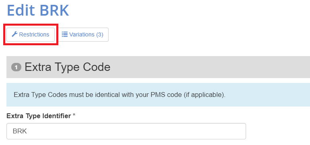Click the (3) count on Variations

coord(100,35)
